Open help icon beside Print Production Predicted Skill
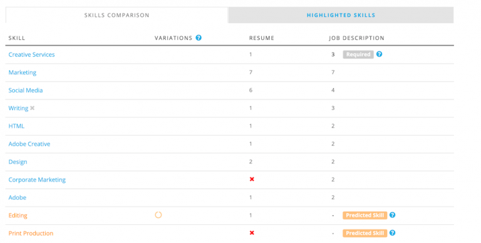This screenshot has height=243, width=481. (x=392, y=233)
